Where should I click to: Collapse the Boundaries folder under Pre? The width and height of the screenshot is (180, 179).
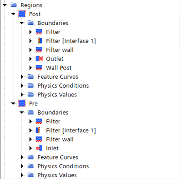point(22,113)
